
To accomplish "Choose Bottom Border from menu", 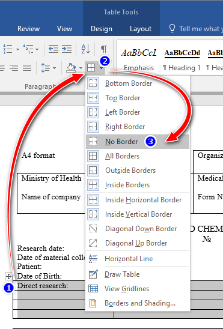I will click(138, 83).
